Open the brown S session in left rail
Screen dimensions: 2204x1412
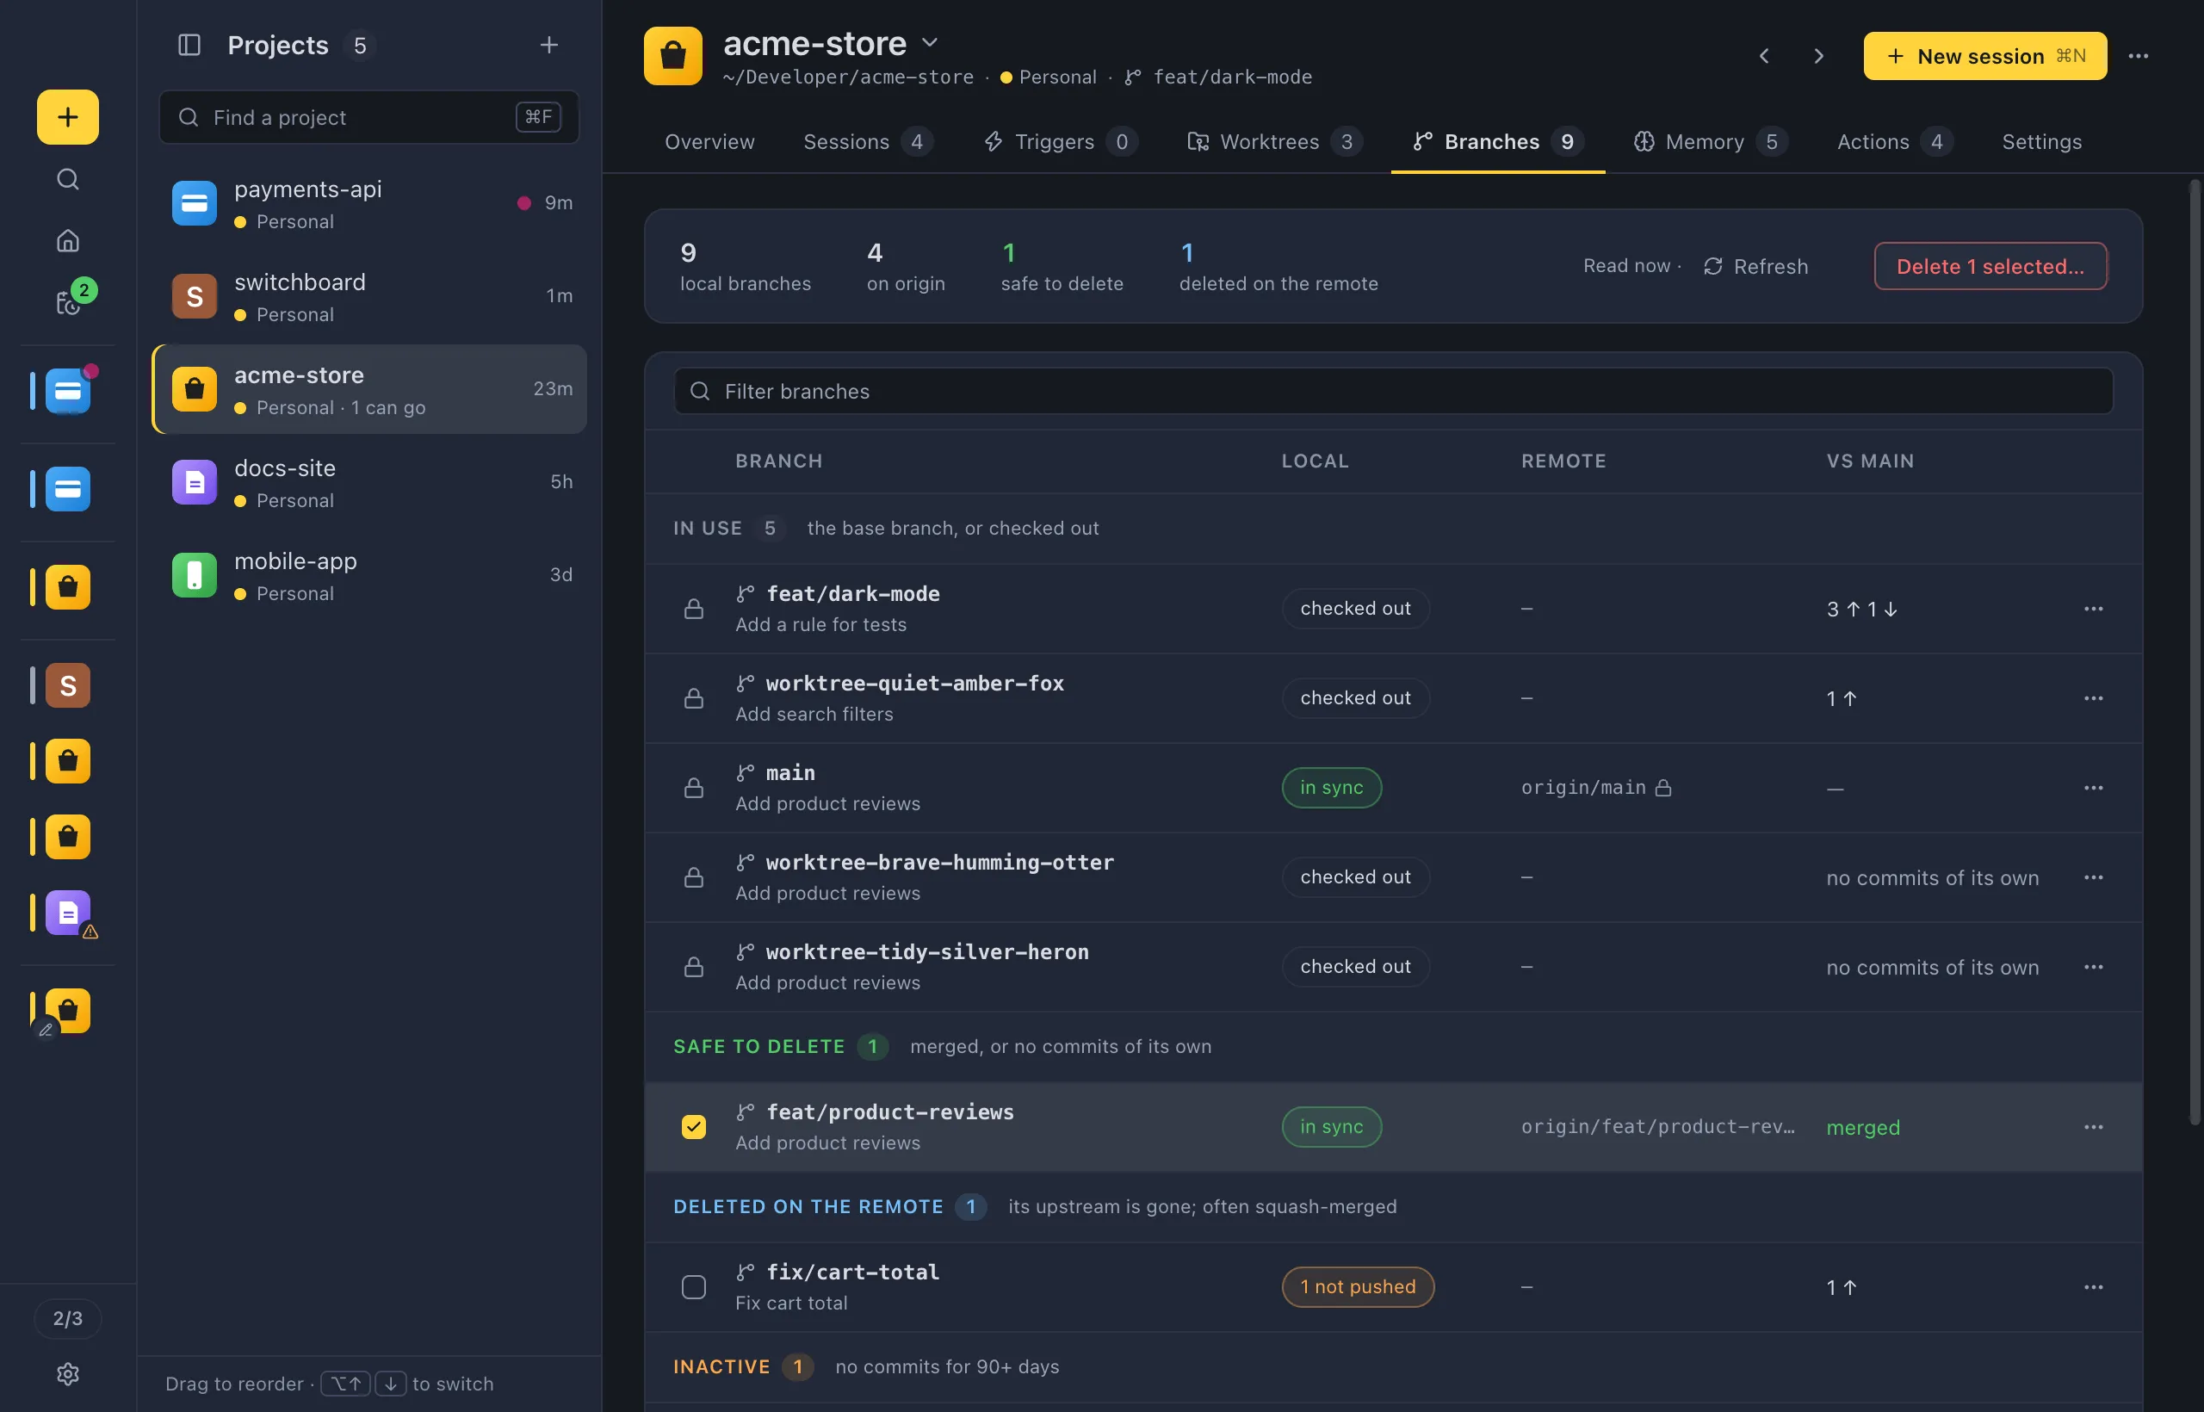[68, 685]
